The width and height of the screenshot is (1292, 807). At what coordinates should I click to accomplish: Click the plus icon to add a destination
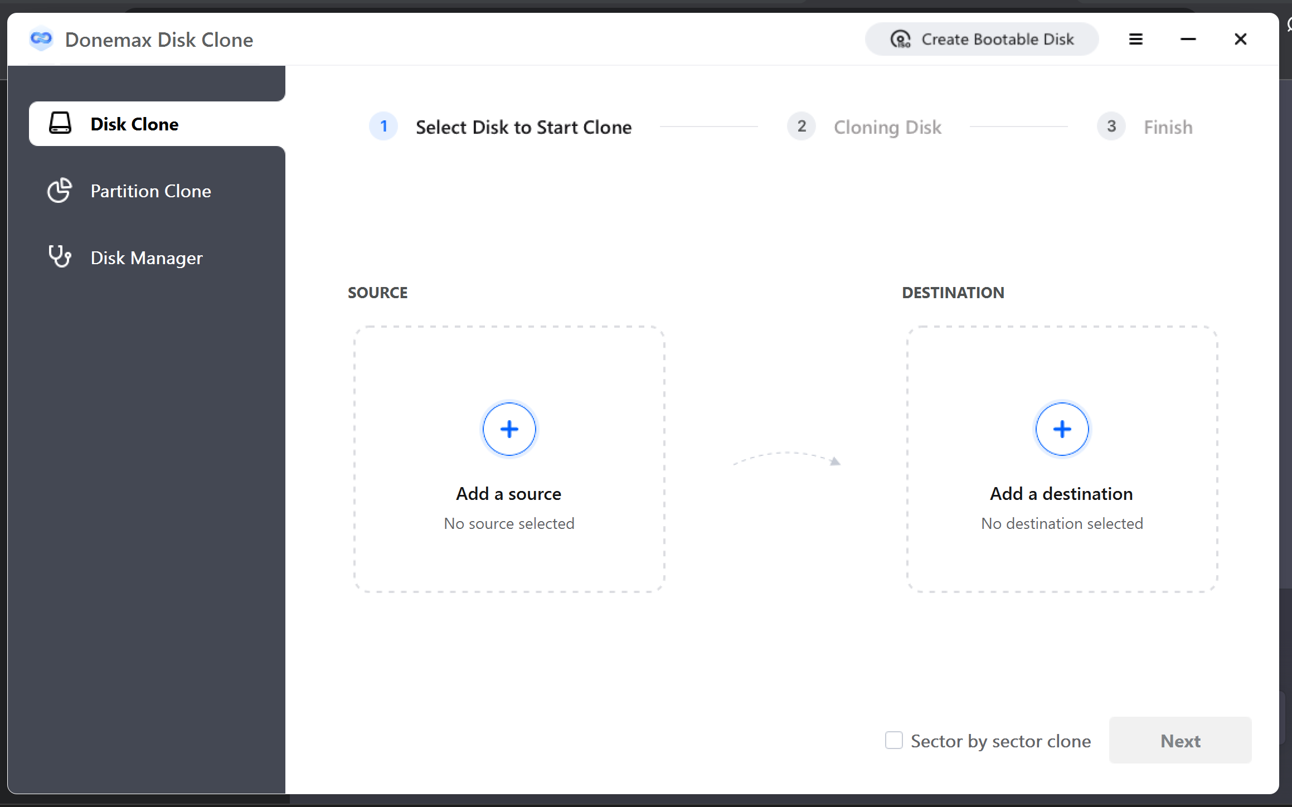pyautogui.click(x=1062, y=429)
